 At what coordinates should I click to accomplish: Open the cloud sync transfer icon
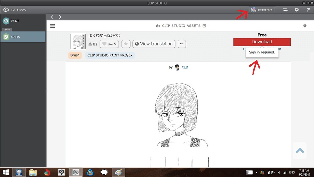285,10
